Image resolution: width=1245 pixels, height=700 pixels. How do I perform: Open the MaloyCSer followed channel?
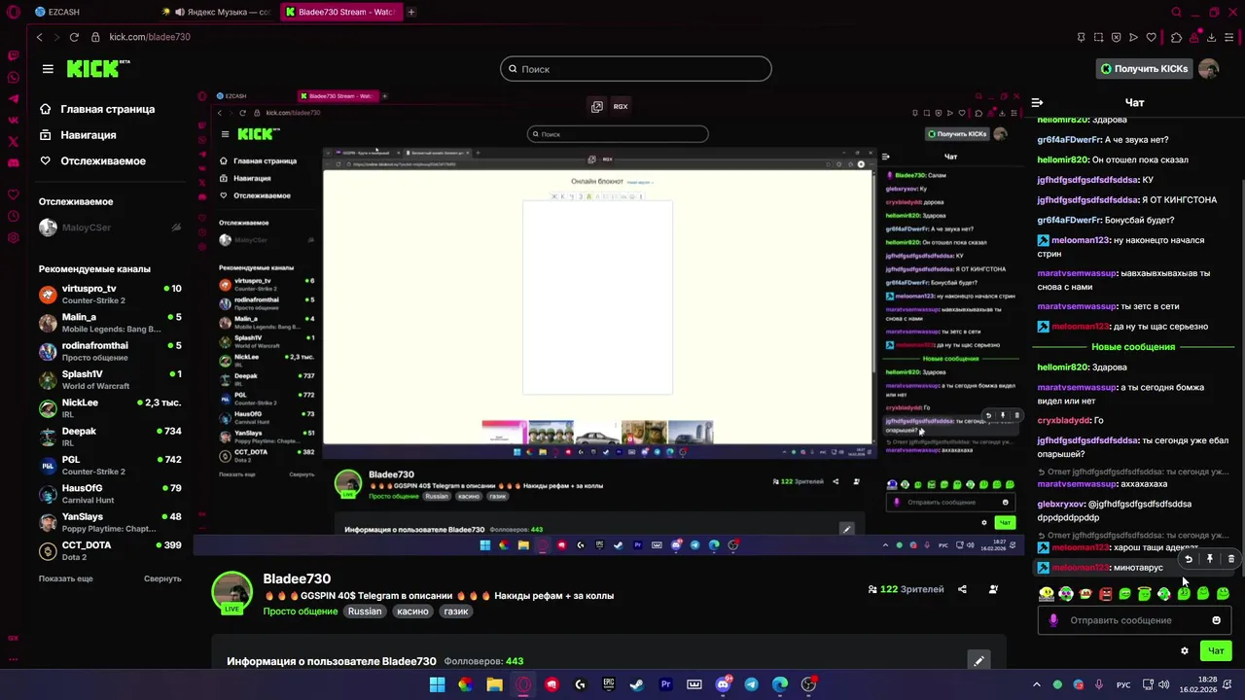point(110,227)
